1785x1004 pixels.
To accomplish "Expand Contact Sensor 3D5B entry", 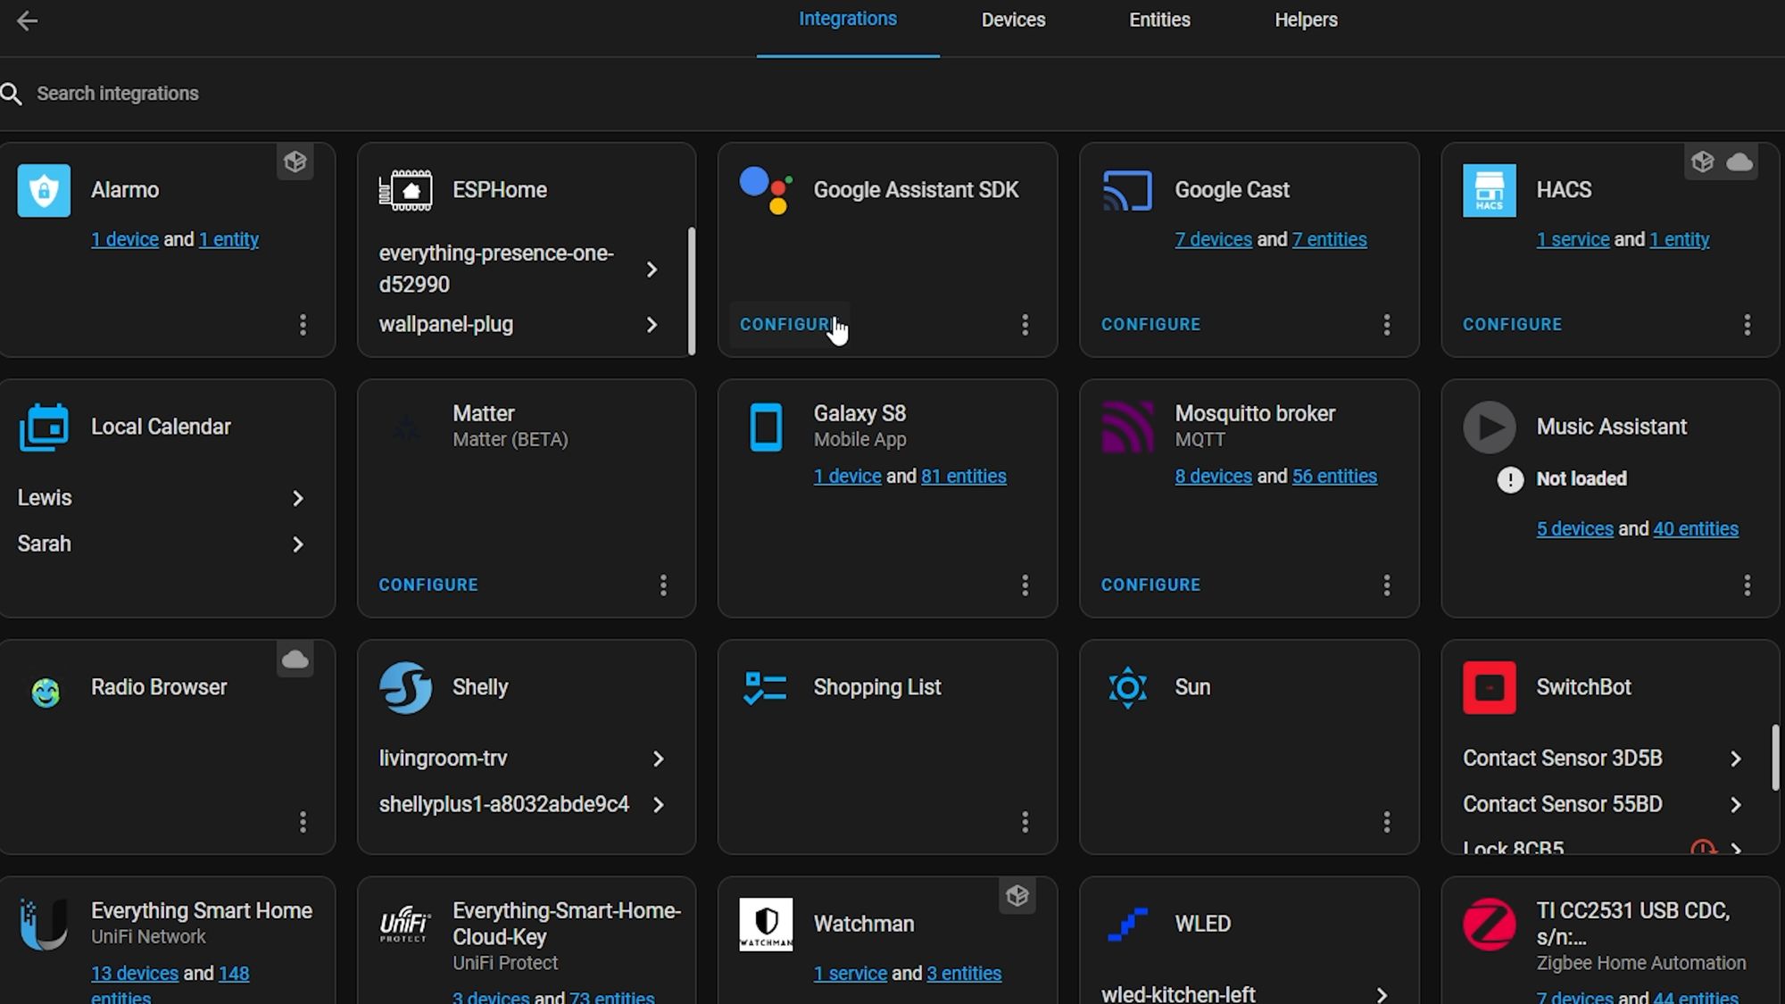I will click(1736, 759).
